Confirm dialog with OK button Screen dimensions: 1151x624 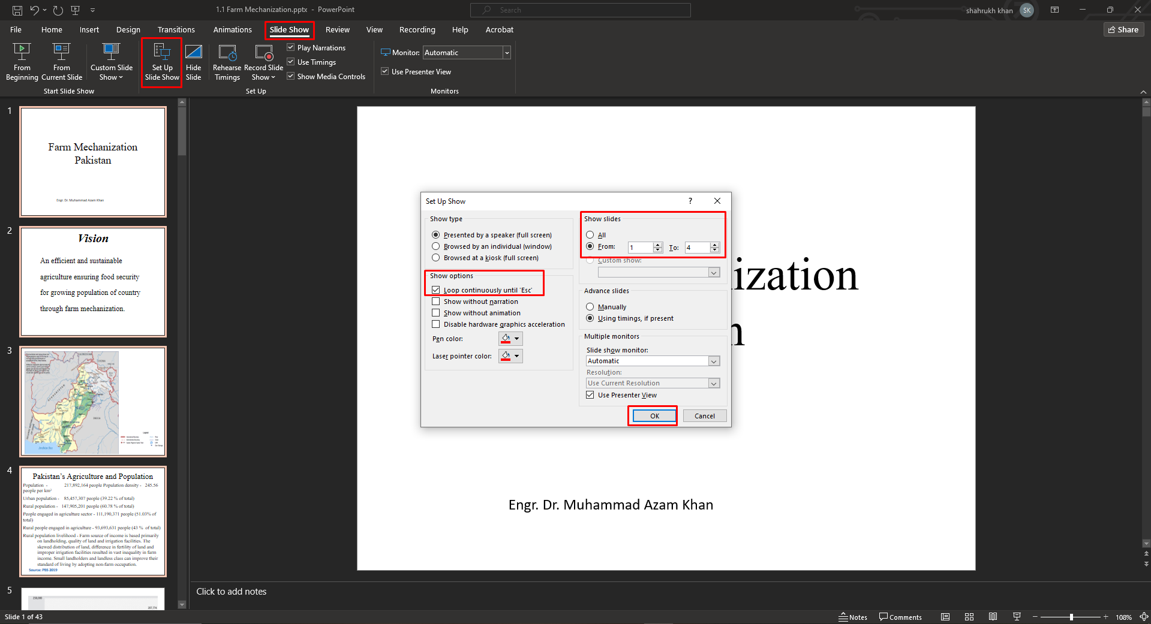[654, 416]
